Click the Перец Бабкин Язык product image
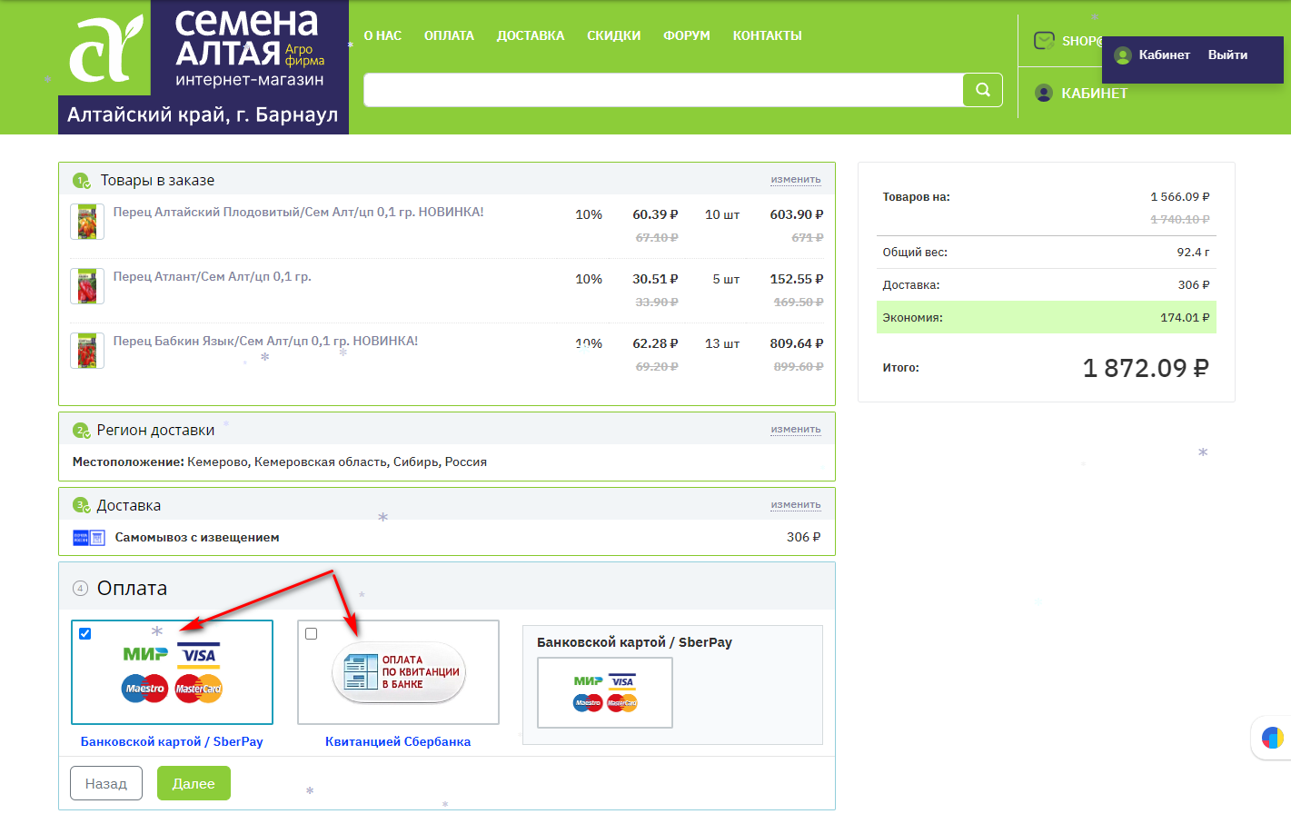1291x814 pixels. tap(87, 351)
